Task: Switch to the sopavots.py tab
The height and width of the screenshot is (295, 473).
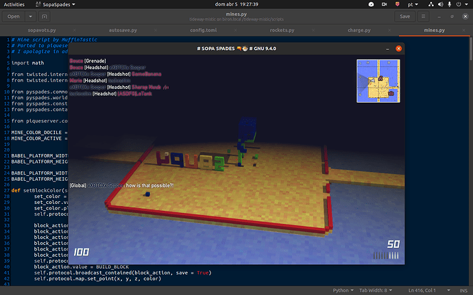Action: tap(39, 30)
